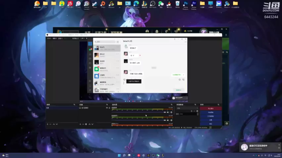This screenshot has width=282, height=158.
Task: Click the WeChat voice call phone icon
Action: 183,80
